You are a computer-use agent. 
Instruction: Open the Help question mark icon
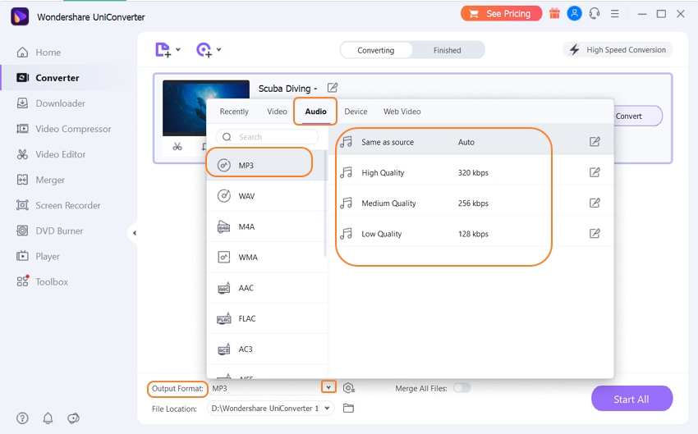click(22, 418)
